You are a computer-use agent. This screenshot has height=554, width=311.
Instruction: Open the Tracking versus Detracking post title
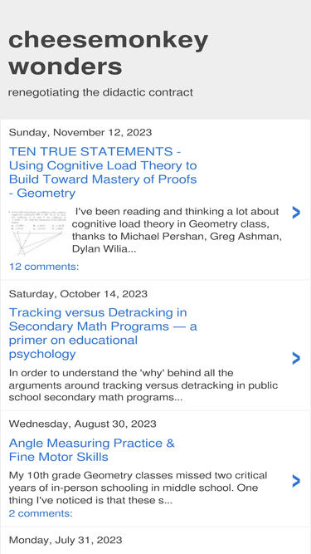coord(103,333)
